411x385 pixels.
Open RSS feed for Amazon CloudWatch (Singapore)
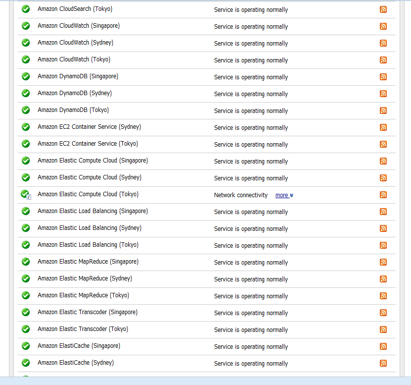383,26
